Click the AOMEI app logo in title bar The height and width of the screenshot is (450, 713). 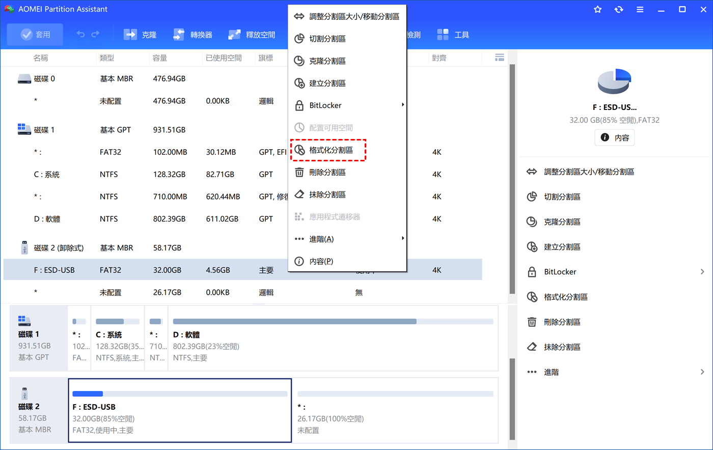9,9
